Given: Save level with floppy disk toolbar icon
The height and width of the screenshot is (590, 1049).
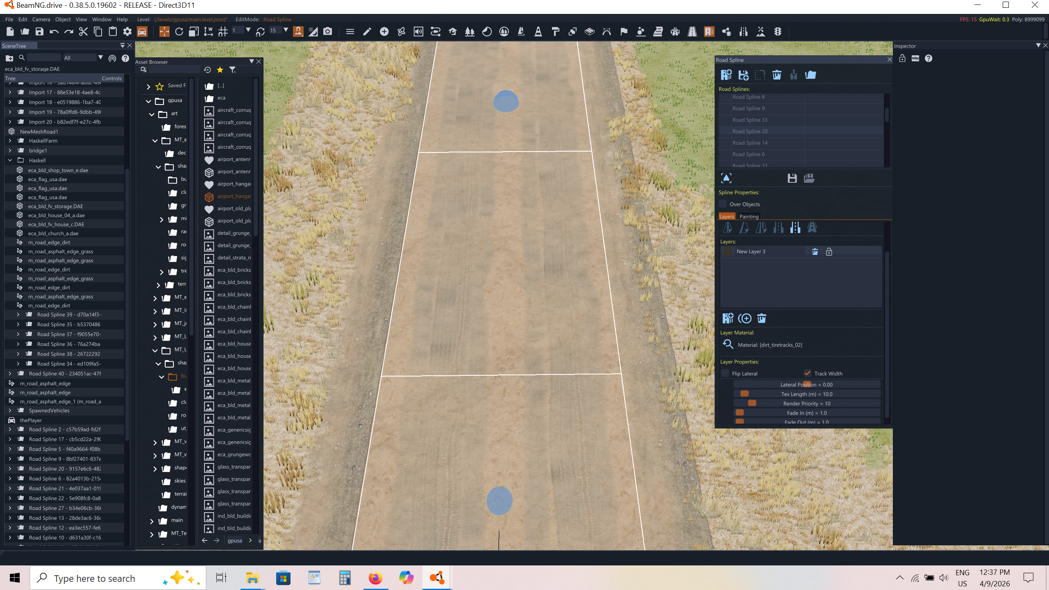Looking at the screenshot, I should click(x=39, y=32).
